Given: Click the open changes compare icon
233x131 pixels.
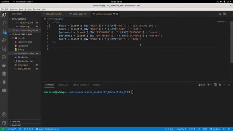Looking at the screenshot, I should click(220, 14).
